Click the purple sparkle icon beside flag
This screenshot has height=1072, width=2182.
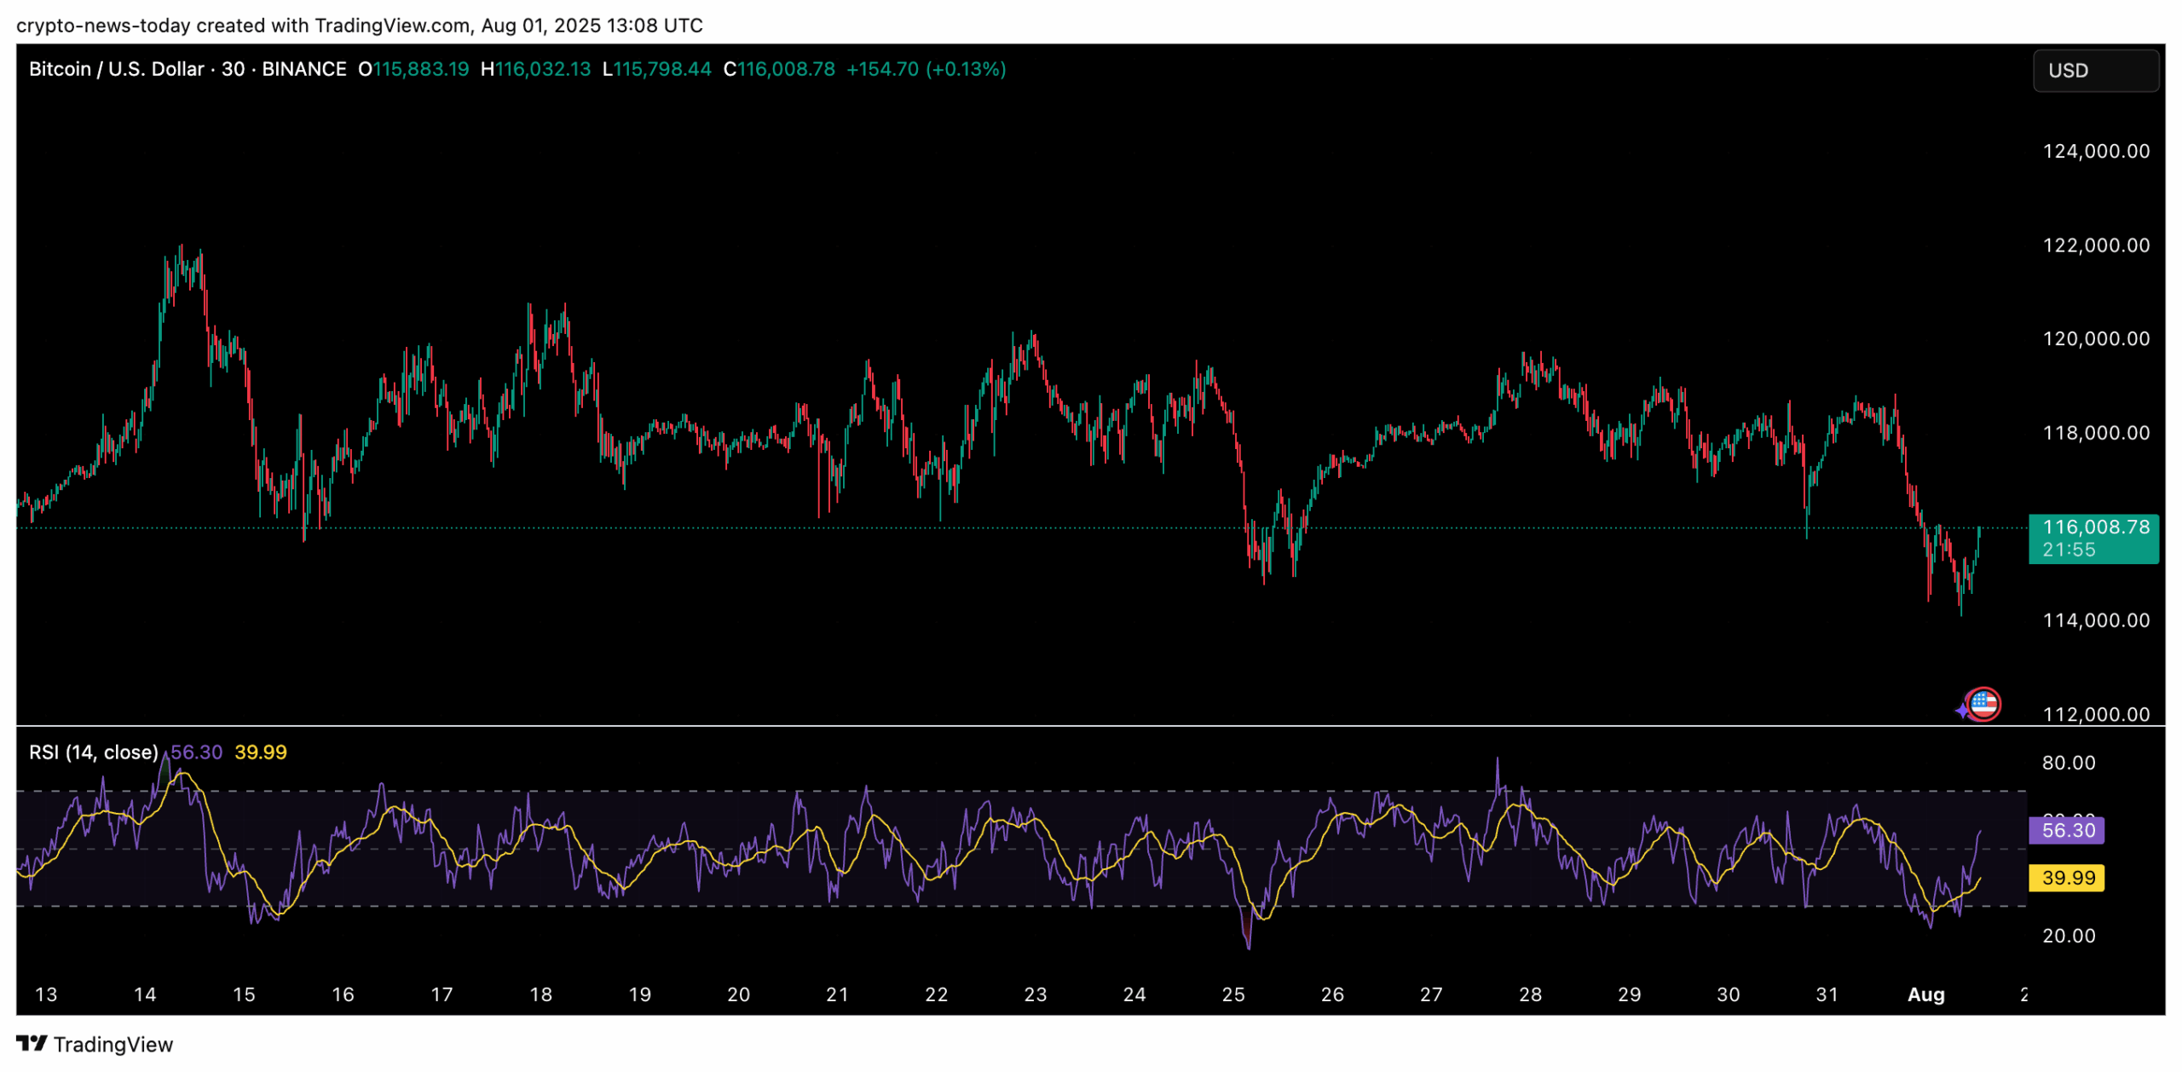click(1961, 711)
